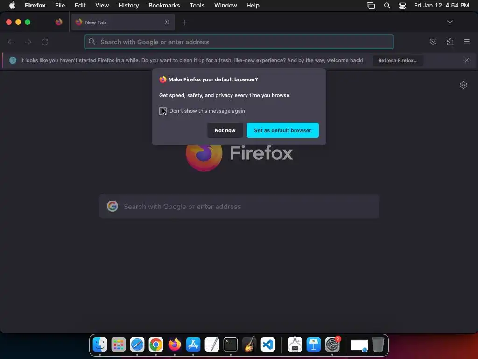Screen dimensions: 478x359
Task: Open the Save to Pocket icon
Action: click(x=433, y=42)
